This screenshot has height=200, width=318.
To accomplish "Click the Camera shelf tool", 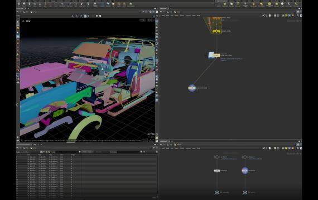I will (x=219, y=4).
